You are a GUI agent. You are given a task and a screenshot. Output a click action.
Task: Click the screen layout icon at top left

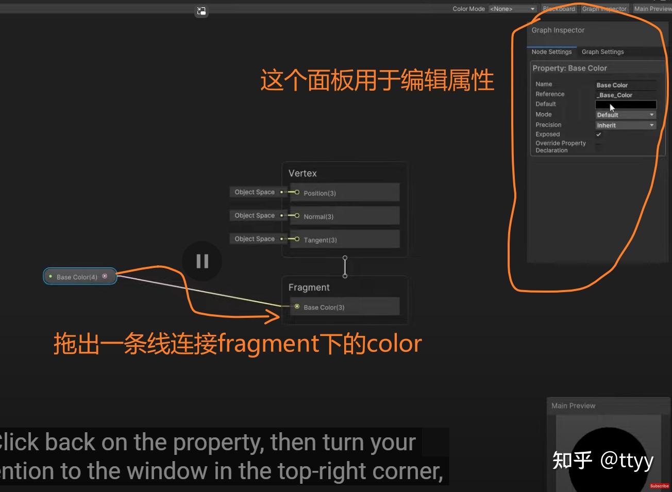(x=201, y=11)
